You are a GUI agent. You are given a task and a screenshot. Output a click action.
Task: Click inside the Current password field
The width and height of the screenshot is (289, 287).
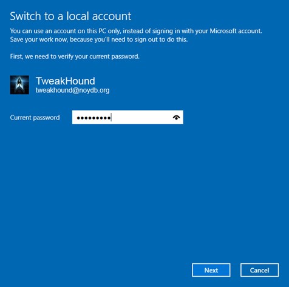[127, 117]
